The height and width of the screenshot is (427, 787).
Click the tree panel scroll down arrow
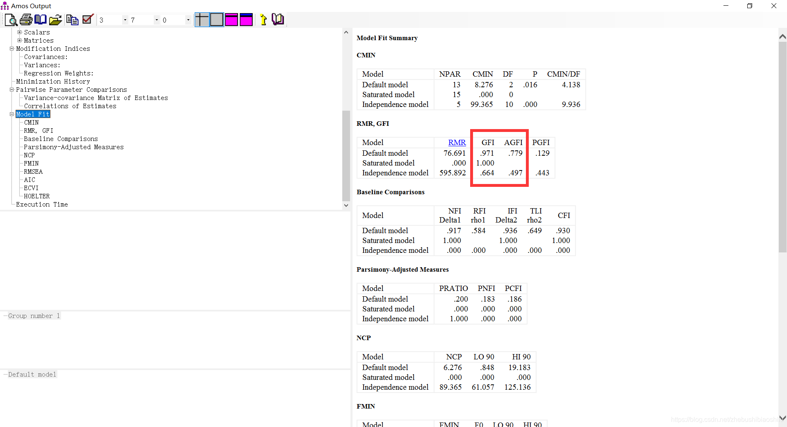coord(346,205)
